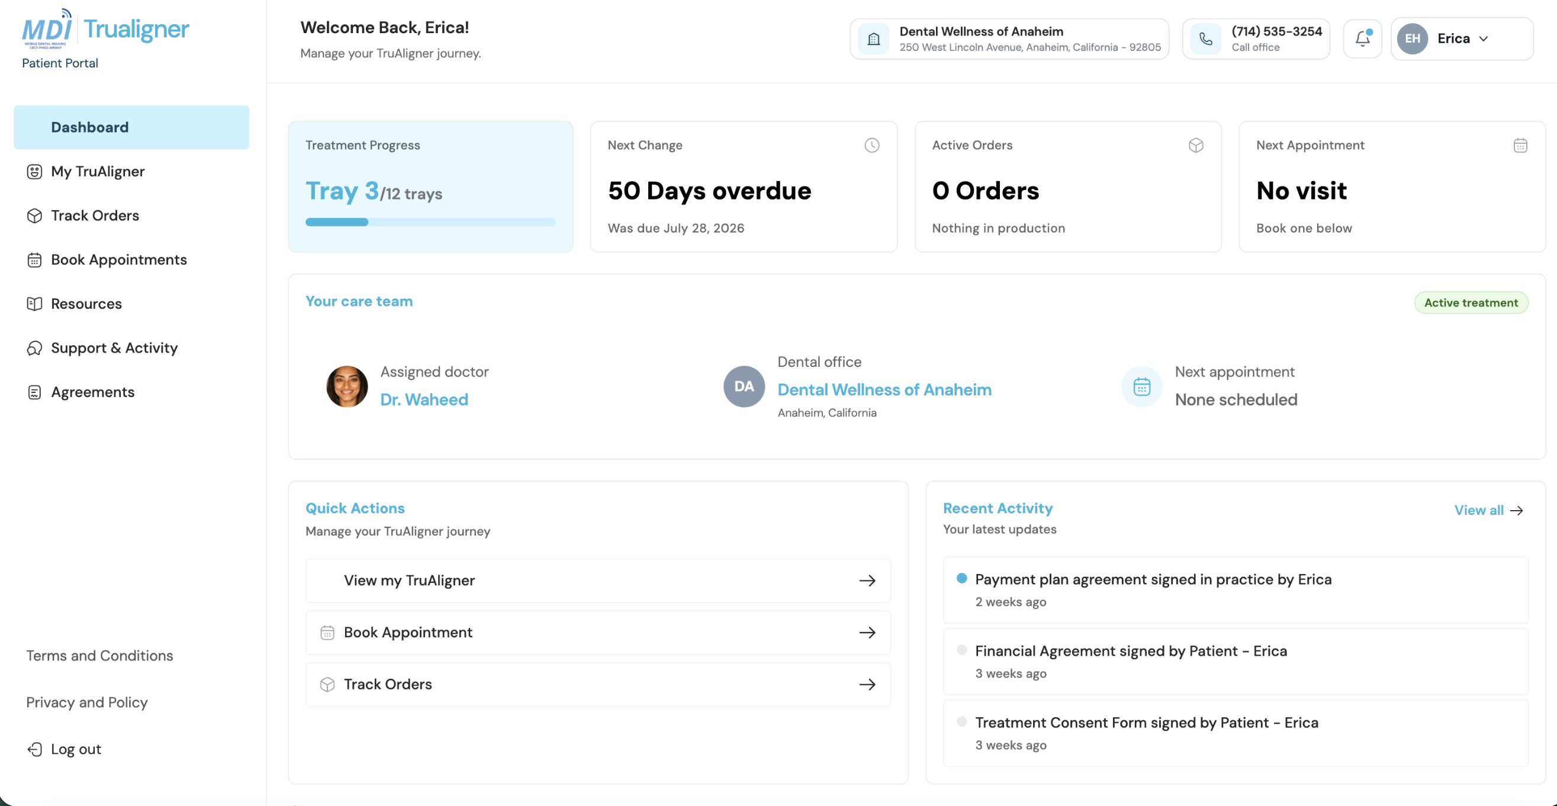Open Financial Agreement signed by Patient activity
Screen dimensions: 1557x806
pos(1236,662)
